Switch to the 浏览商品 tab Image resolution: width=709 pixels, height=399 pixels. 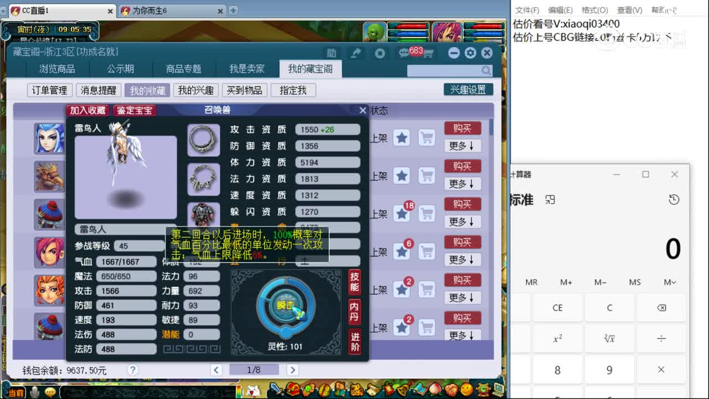pos(58,69)
